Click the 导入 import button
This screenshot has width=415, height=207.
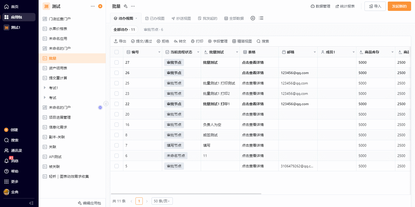point(375,6)
